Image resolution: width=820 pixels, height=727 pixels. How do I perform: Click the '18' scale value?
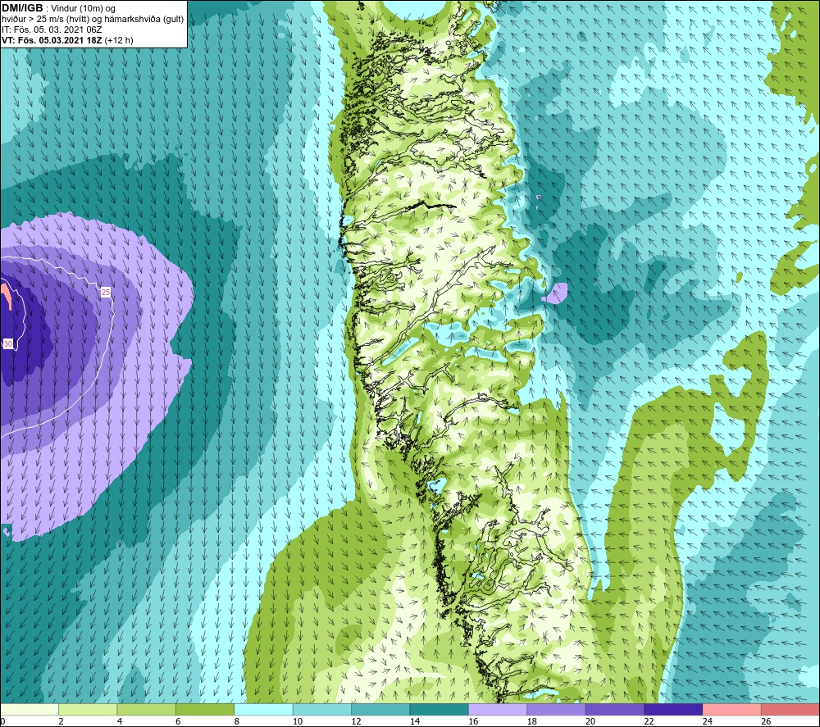point(532,721)
